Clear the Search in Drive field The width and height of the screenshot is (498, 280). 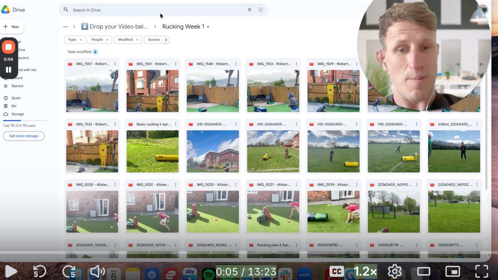250,10
